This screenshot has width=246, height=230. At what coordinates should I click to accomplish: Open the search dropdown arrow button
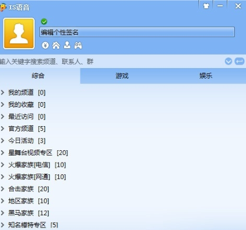228,62
